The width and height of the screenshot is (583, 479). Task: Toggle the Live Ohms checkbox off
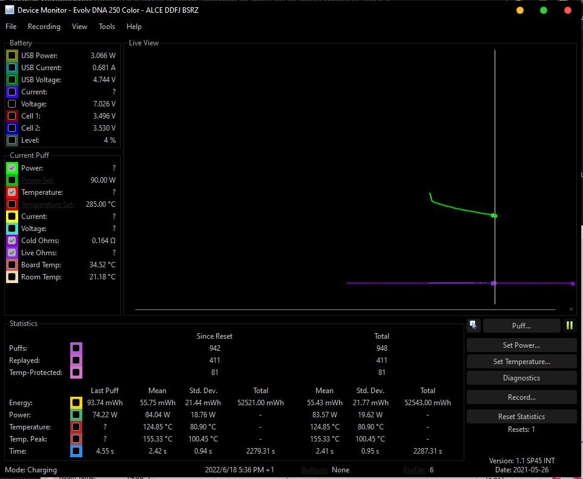point(12,253)
